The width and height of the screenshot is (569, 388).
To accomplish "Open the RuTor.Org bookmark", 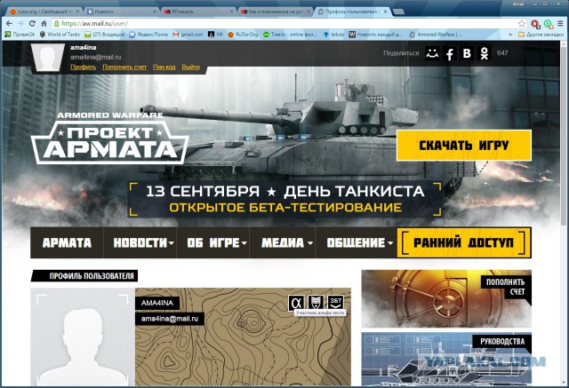I will pos(243,35).
